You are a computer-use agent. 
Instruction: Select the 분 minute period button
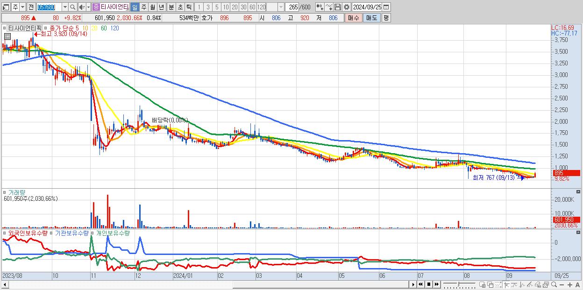[171, 7]
